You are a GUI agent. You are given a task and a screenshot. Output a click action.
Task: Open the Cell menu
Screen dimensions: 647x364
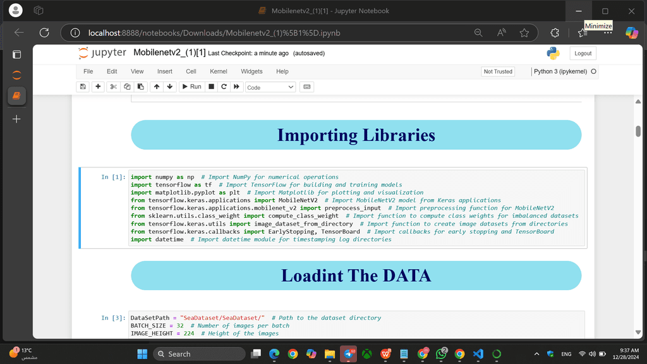[x=191, y=71]
